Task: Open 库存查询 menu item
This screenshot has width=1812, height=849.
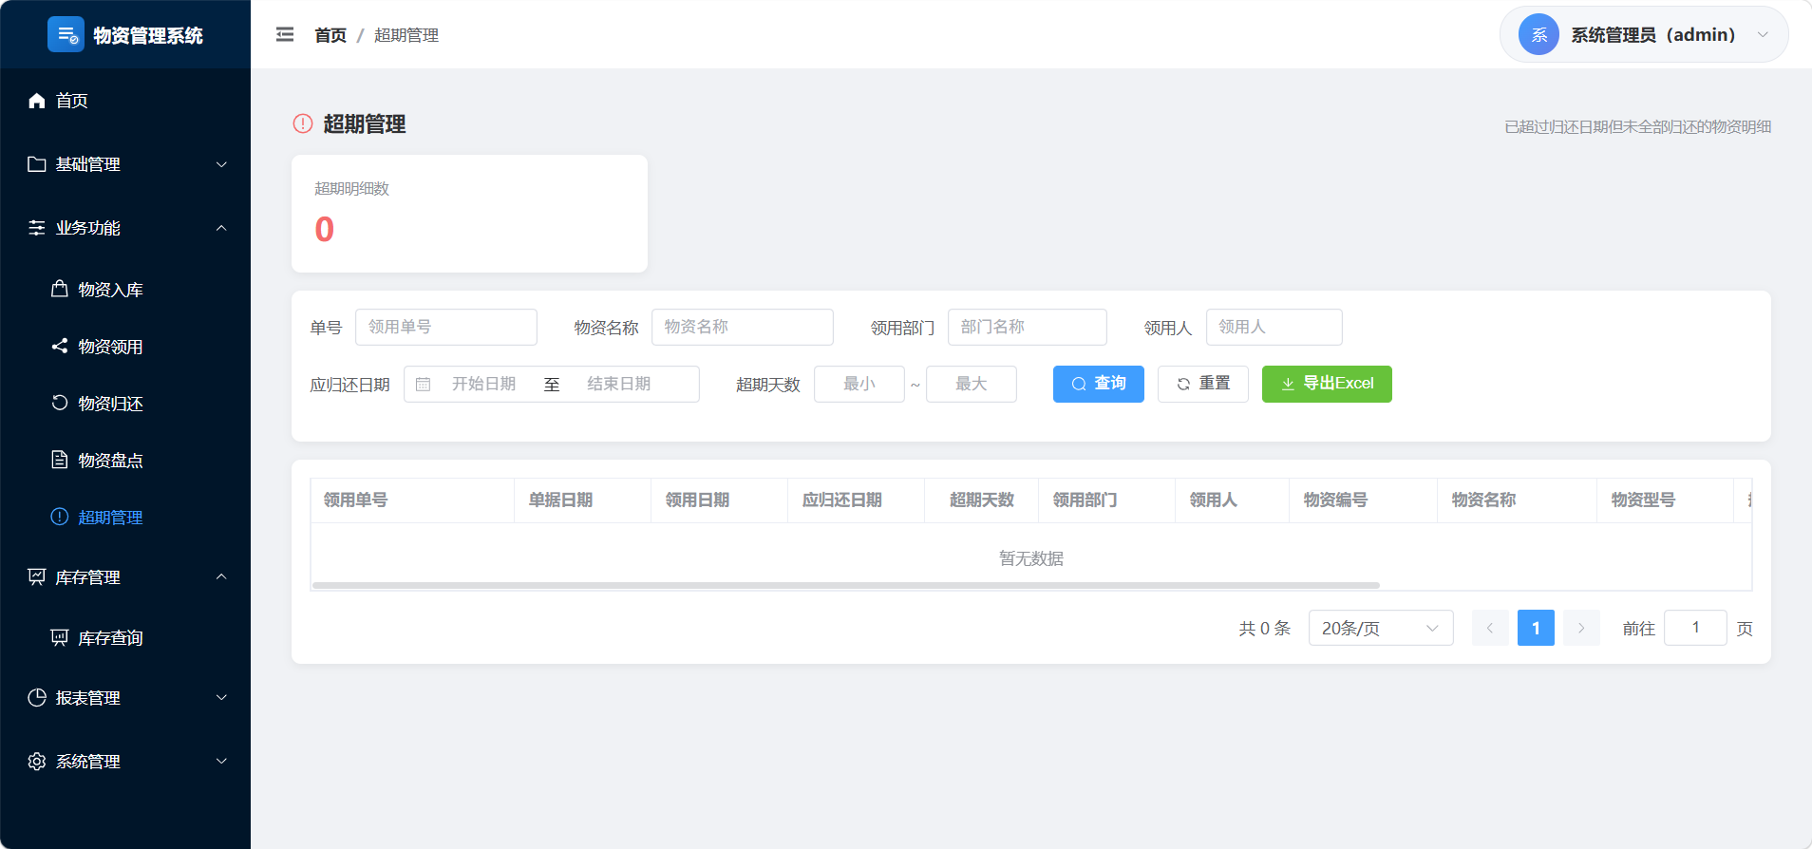Action: 125,638
